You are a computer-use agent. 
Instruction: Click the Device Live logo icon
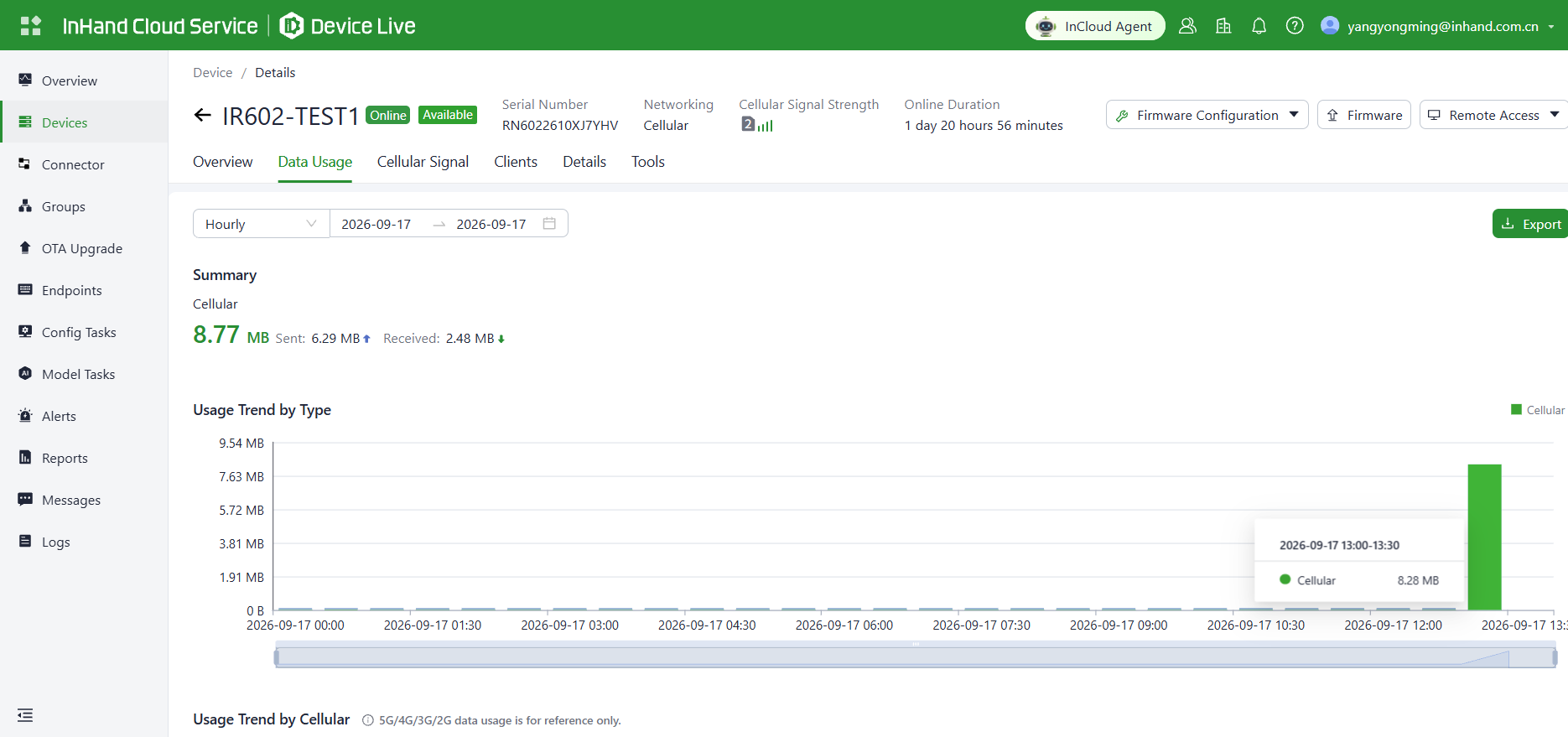coord(291,26)
